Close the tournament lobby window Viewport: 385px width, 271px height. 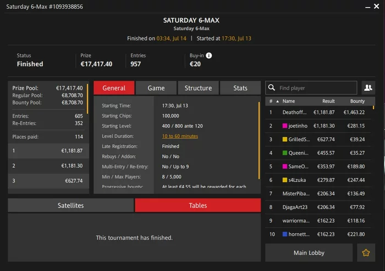(376, 7)
